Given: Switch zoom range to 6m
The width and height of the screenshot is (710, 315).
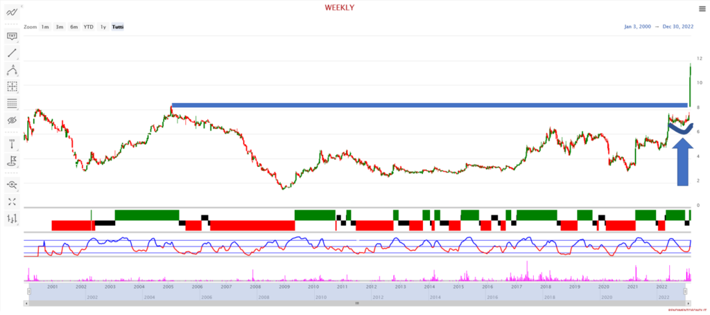Looking at the screenshot, I should (x=74, y=27).
